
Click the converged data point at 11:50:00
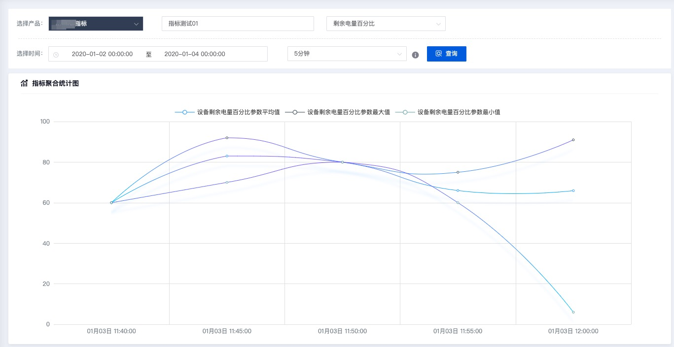click(x=342, y=162)
